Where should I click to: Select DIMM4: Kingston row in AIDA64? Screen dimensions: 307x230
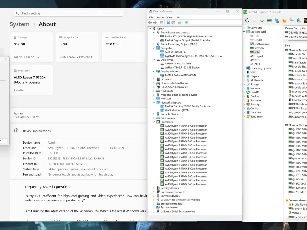point(296,37)
